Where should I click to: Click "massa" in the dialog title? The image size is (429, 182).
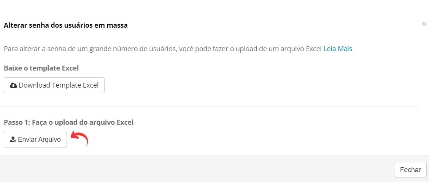[118, 25]
